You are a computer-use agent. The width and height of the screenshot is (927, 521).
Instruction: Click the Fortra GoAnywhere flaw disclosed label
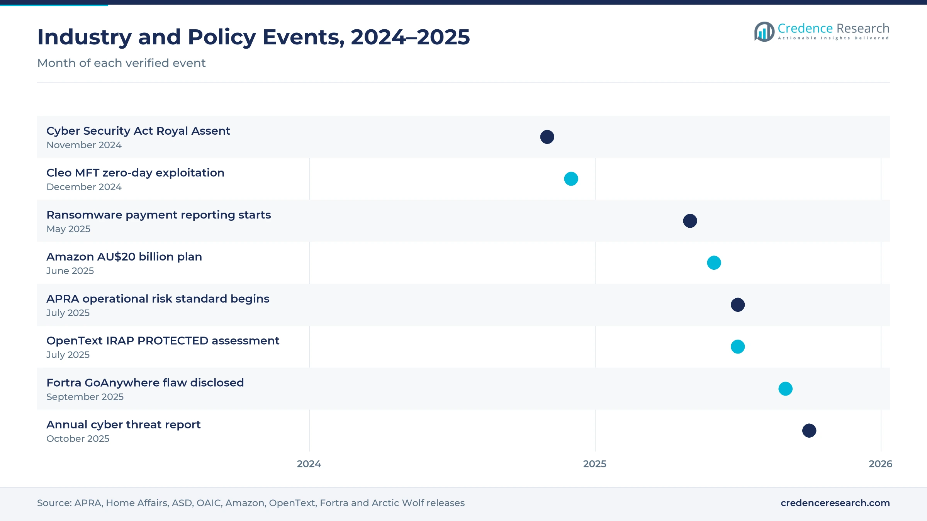coord(145,383)
